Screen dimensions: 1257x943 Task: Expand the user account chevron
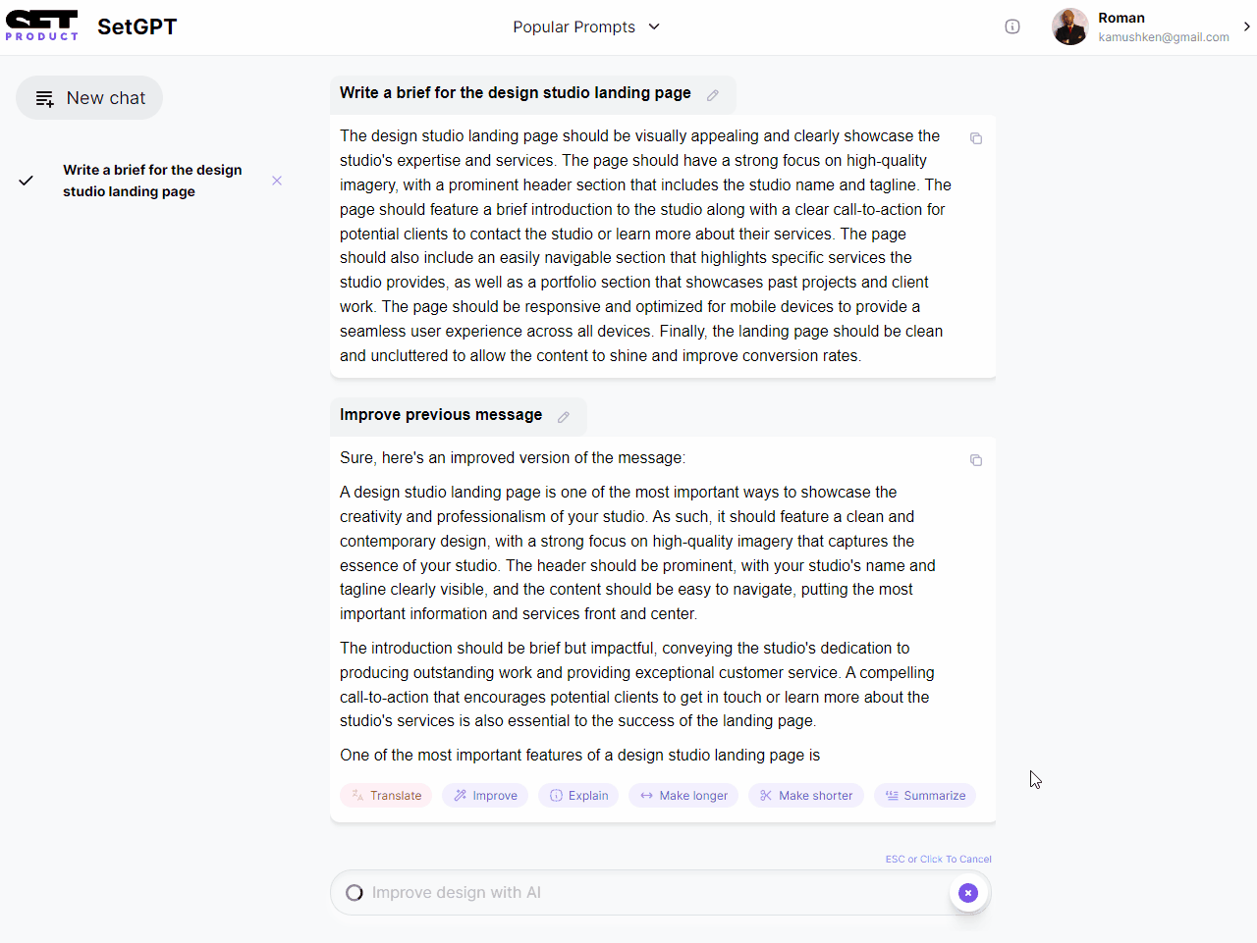pyautogui.click(x=1246, y=26)
